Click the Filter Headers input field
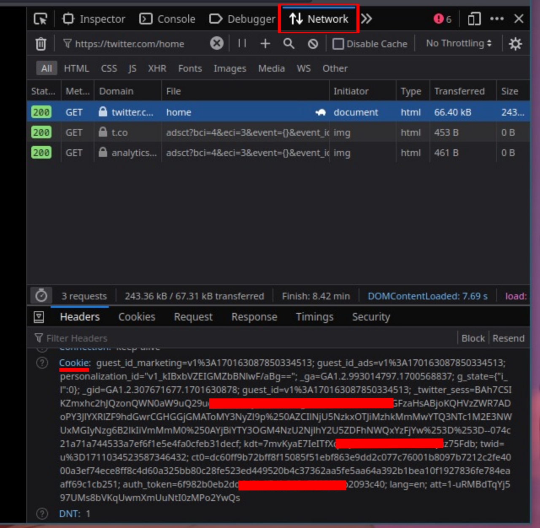This screenshot has height=528, width=540. (245, 338)
